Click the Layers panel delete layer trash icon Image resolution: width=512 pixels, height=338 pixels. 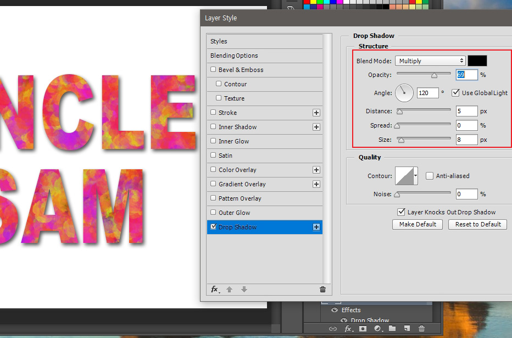[x=421, y=329]
